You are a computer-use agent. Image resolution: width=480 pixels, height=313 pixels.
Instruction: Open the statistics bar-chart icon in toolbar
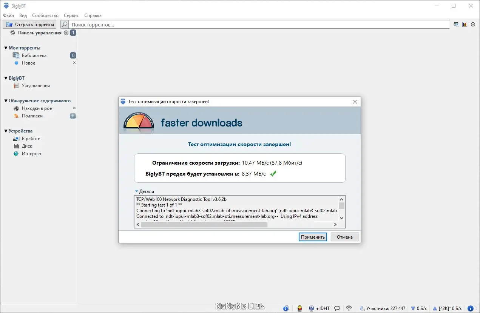click(x=465, y=25)
